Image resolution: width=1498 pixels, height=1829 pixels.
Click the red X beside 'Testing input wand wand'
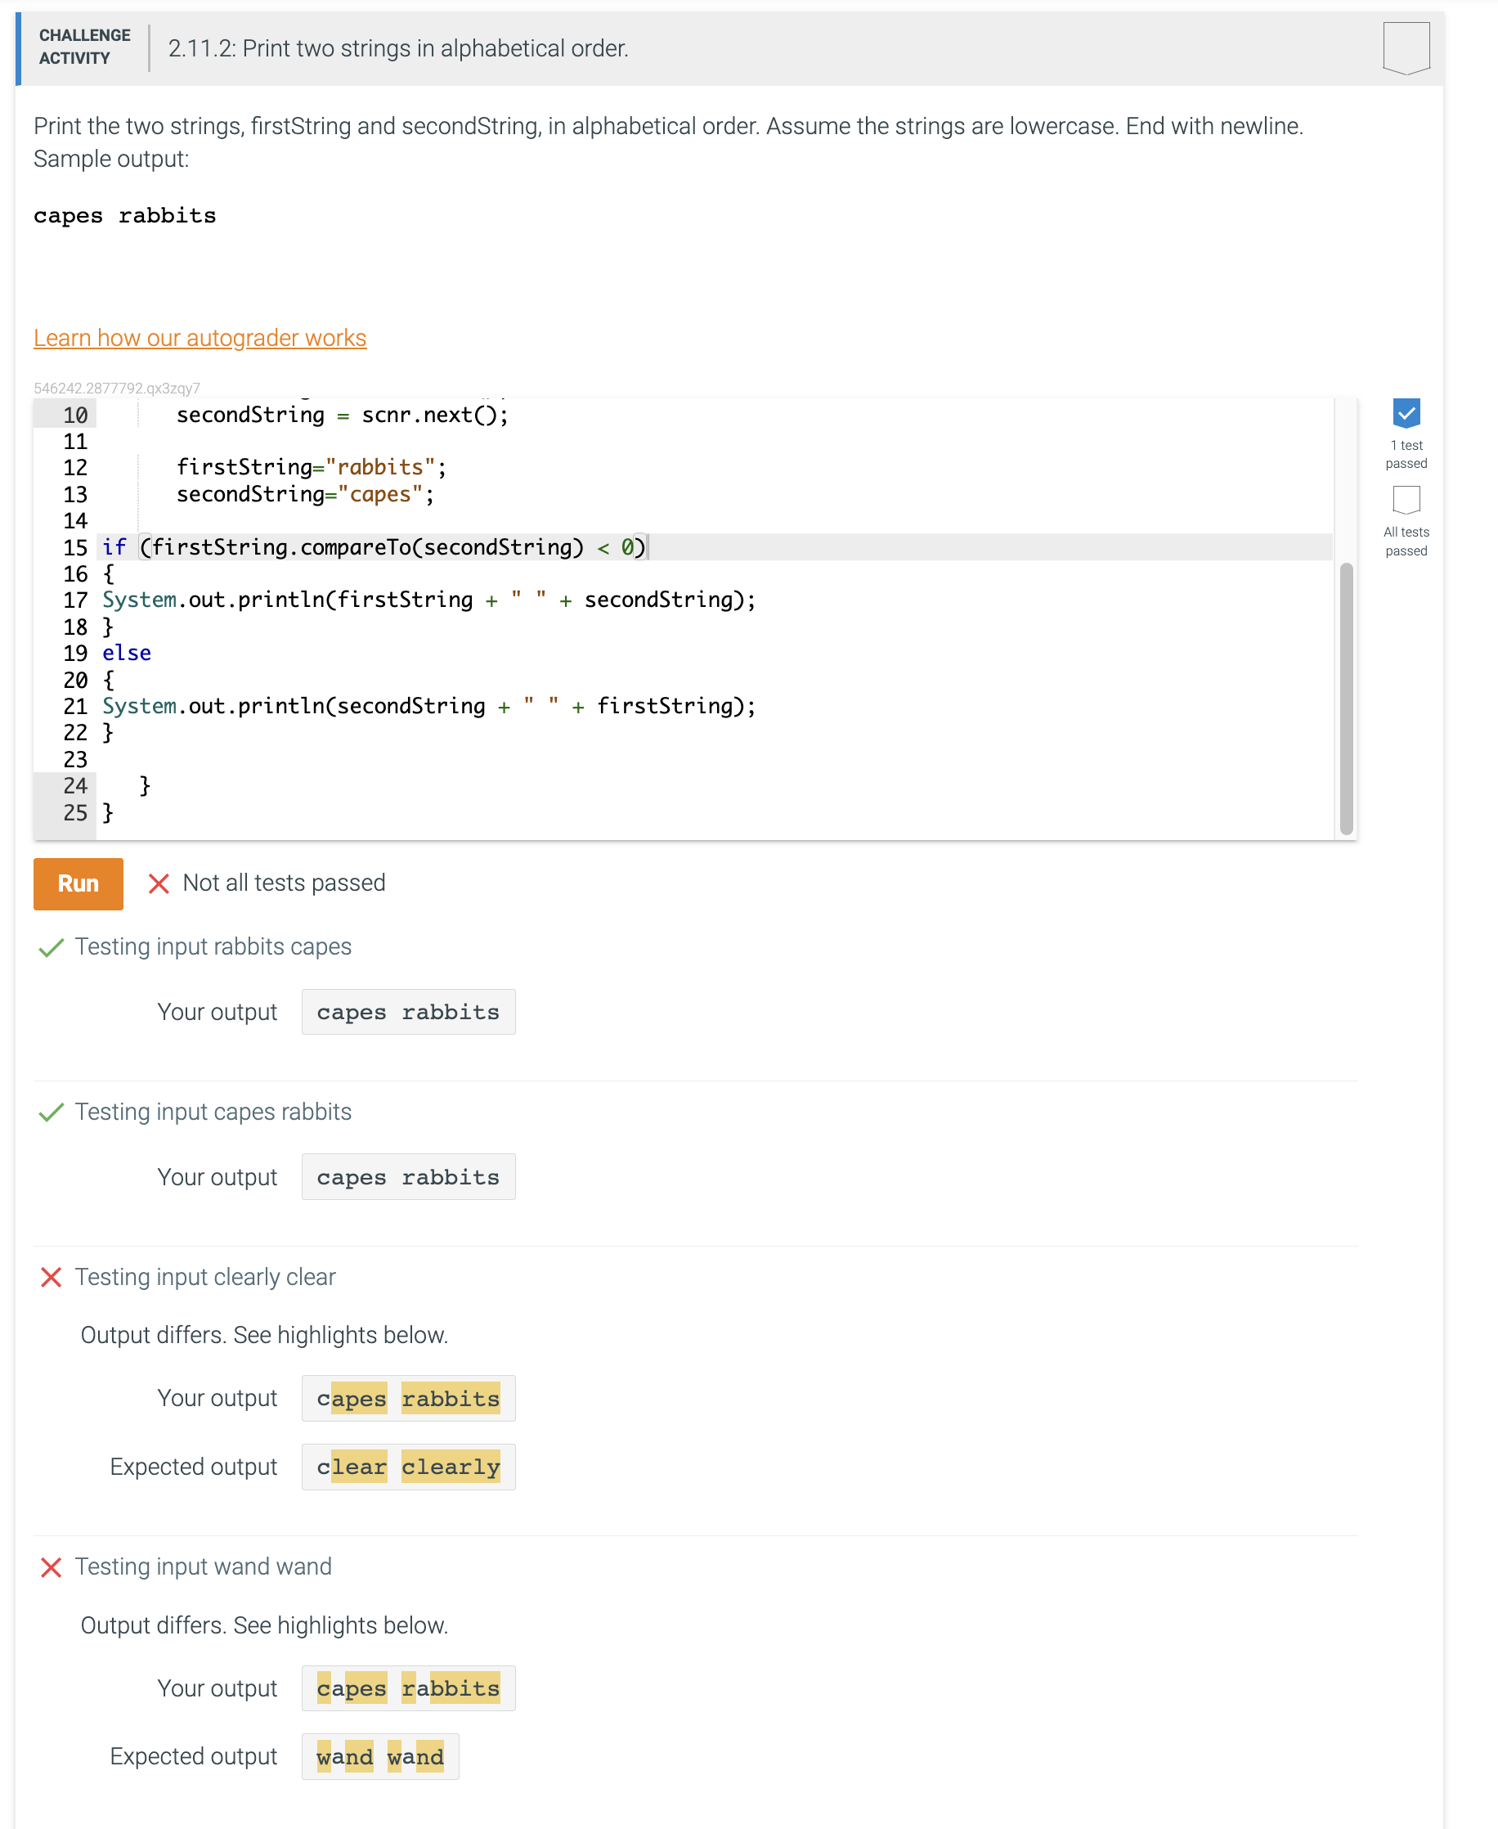tap(51, 1567)
